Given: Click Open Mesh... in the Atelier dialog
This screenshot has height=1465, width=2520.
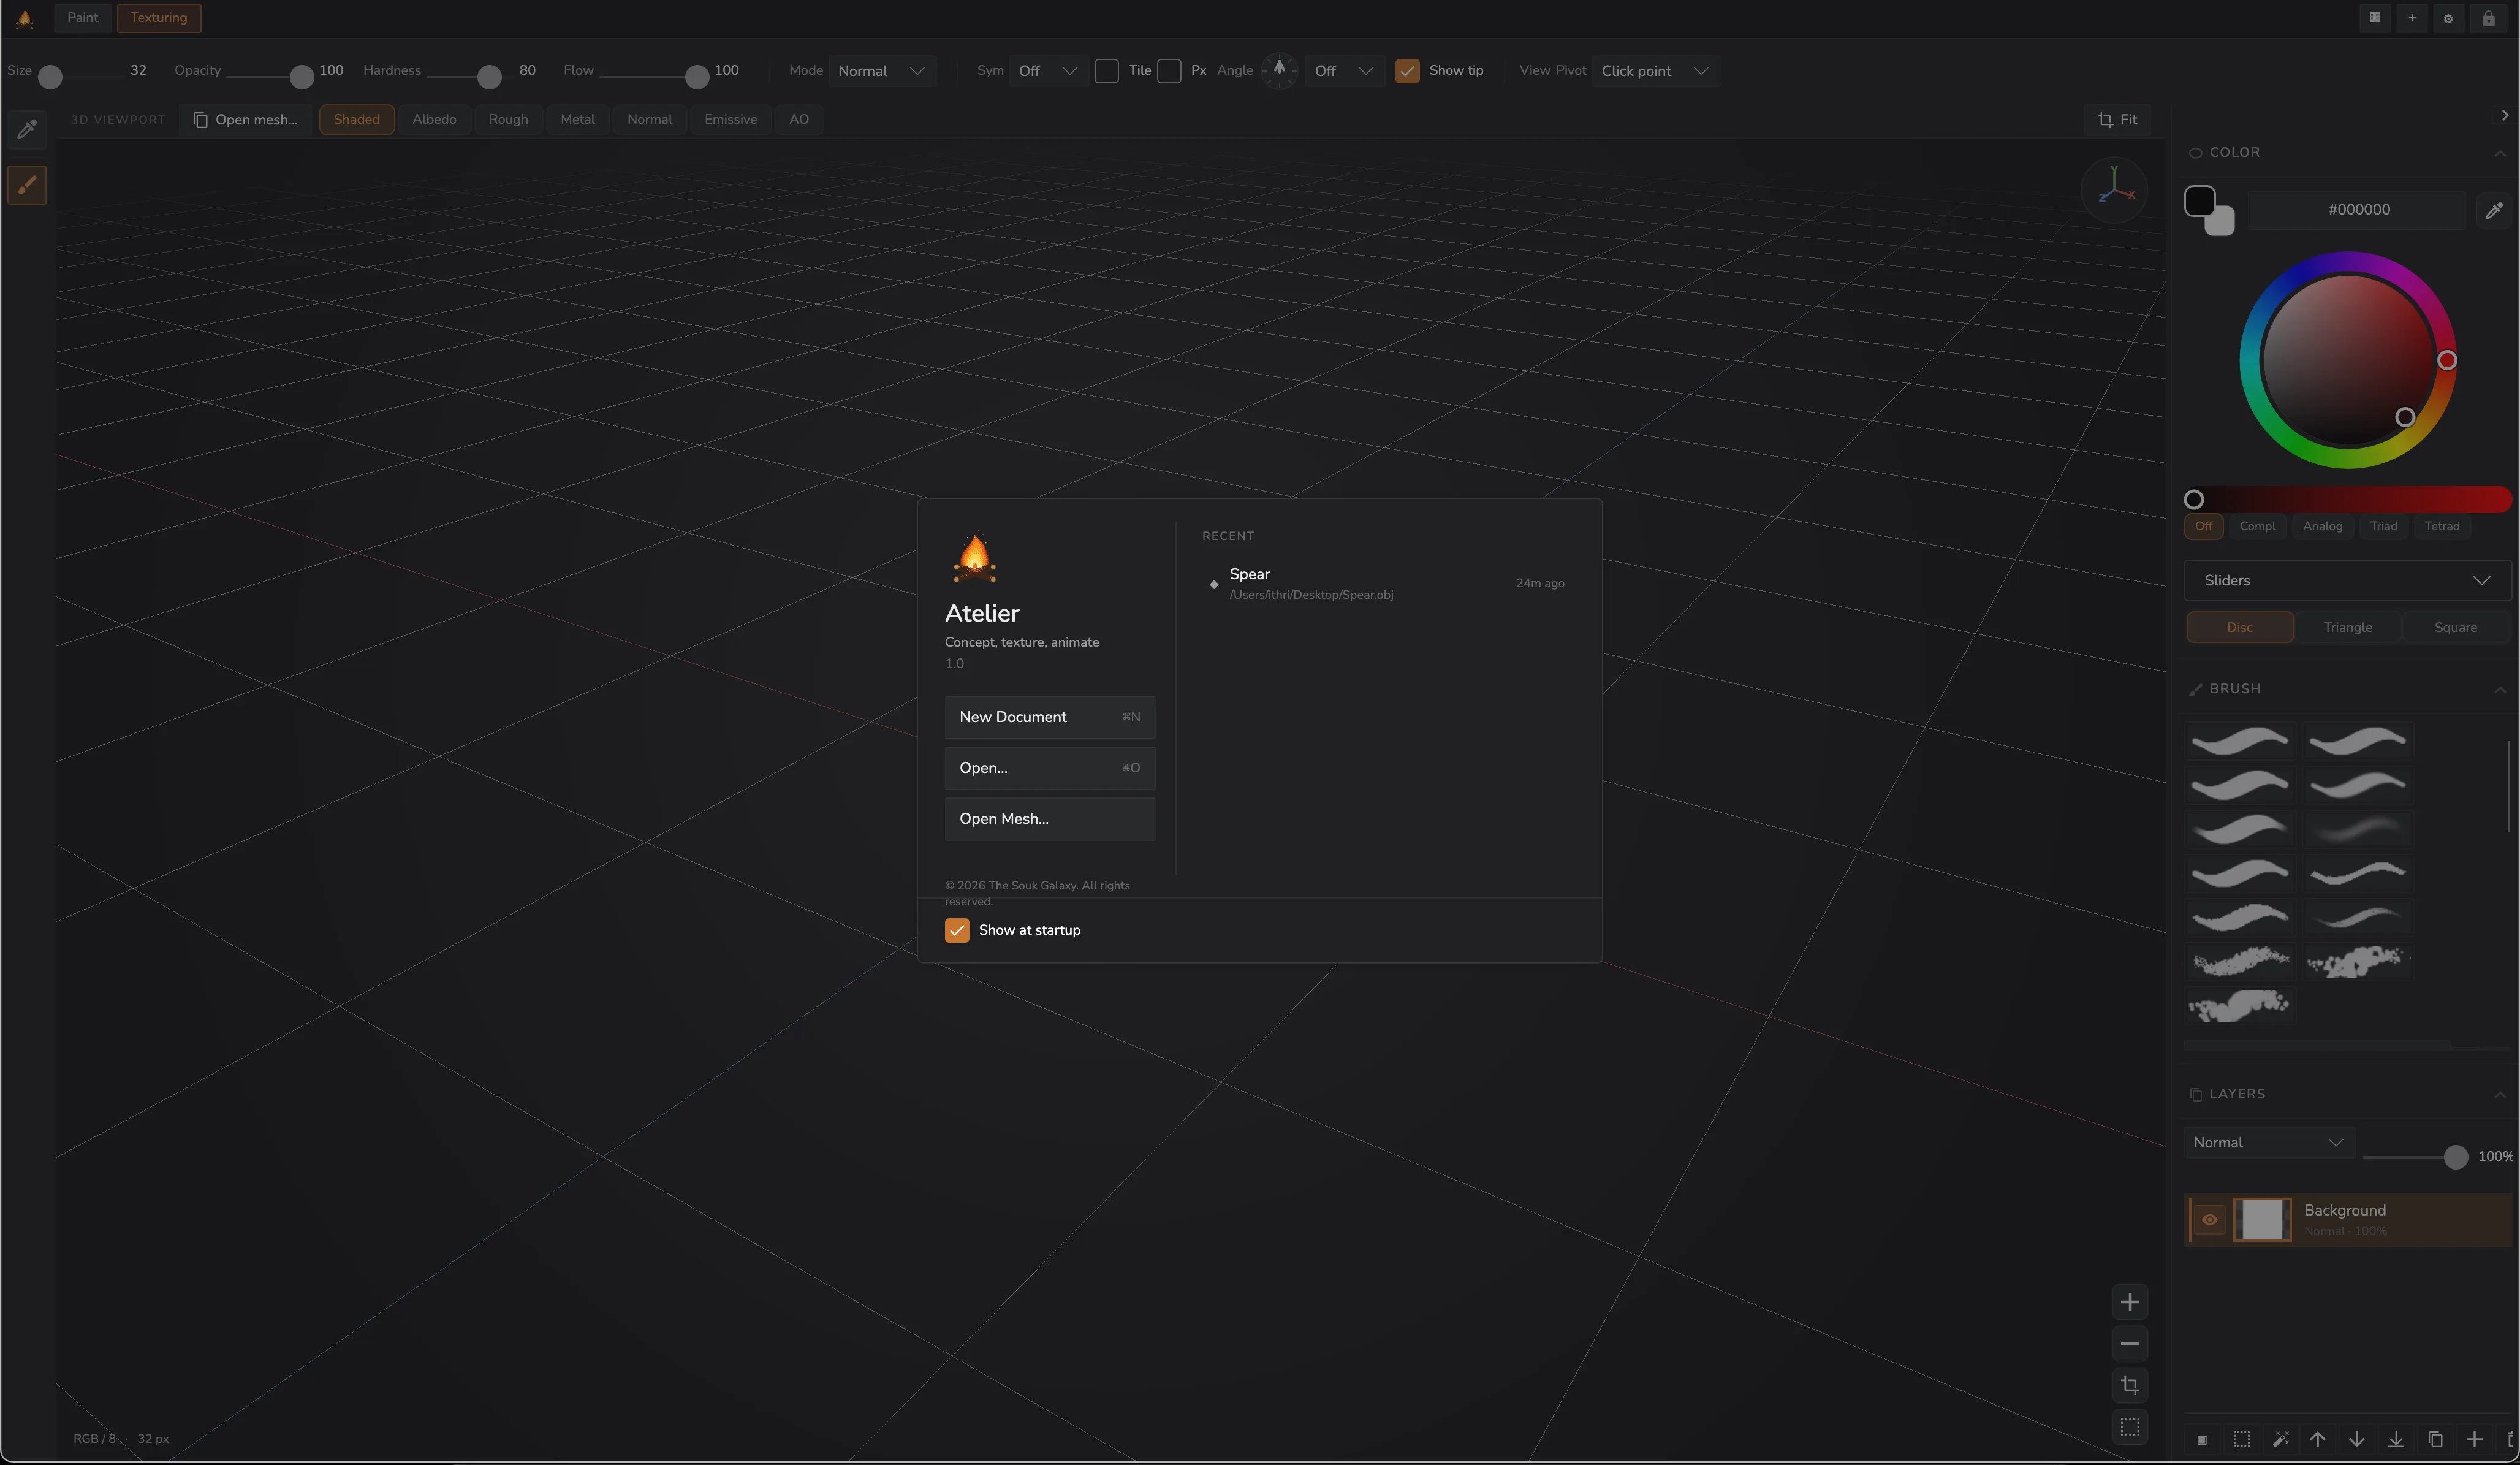Looking at the screenshot, I should pos(1050,819).
